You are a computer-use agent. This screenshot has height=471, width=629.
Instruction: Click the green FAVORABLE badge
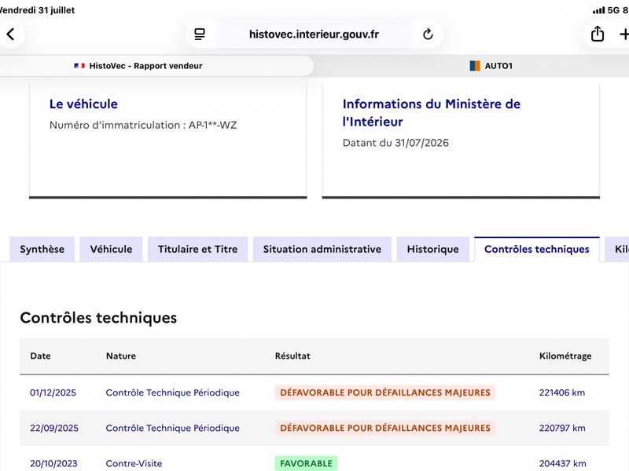pos(306,463)
